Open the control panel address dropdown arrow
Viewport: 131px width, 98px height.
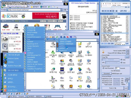[x=97, y=40]
